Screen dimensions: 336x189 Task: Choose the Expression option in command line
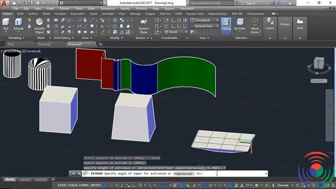click(184, 174)
